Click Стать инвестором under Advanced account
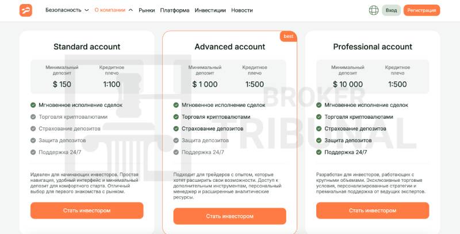This screenshot has height=234, width=460. (x=229, y=216)
